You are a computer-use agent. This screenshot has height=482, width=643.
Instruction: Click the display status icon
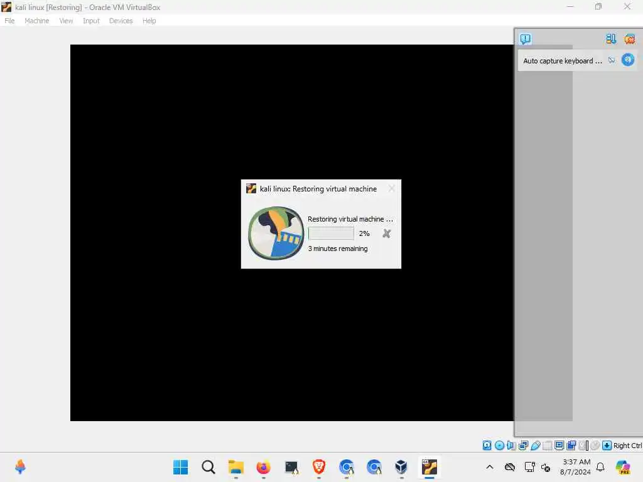(559, 446)
